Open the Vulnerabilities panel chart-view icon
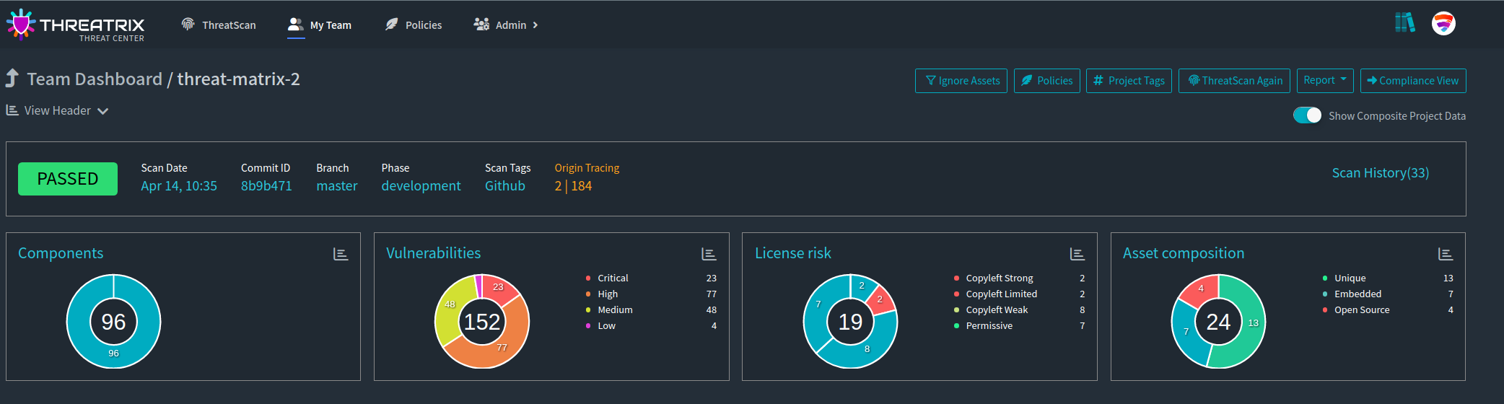The width and height of the screenshot is (1504, 404). coord(709,254)
